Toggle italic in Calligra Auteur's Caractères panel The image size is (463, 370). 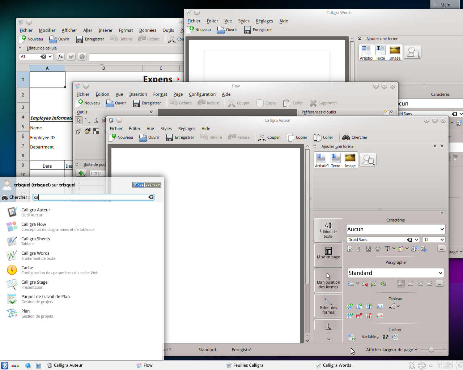(359, 249)
